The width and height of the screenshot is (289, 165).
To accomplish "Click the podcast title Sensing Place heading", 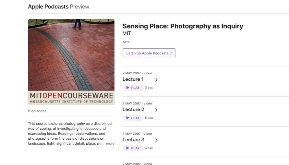I will [183, 26].
